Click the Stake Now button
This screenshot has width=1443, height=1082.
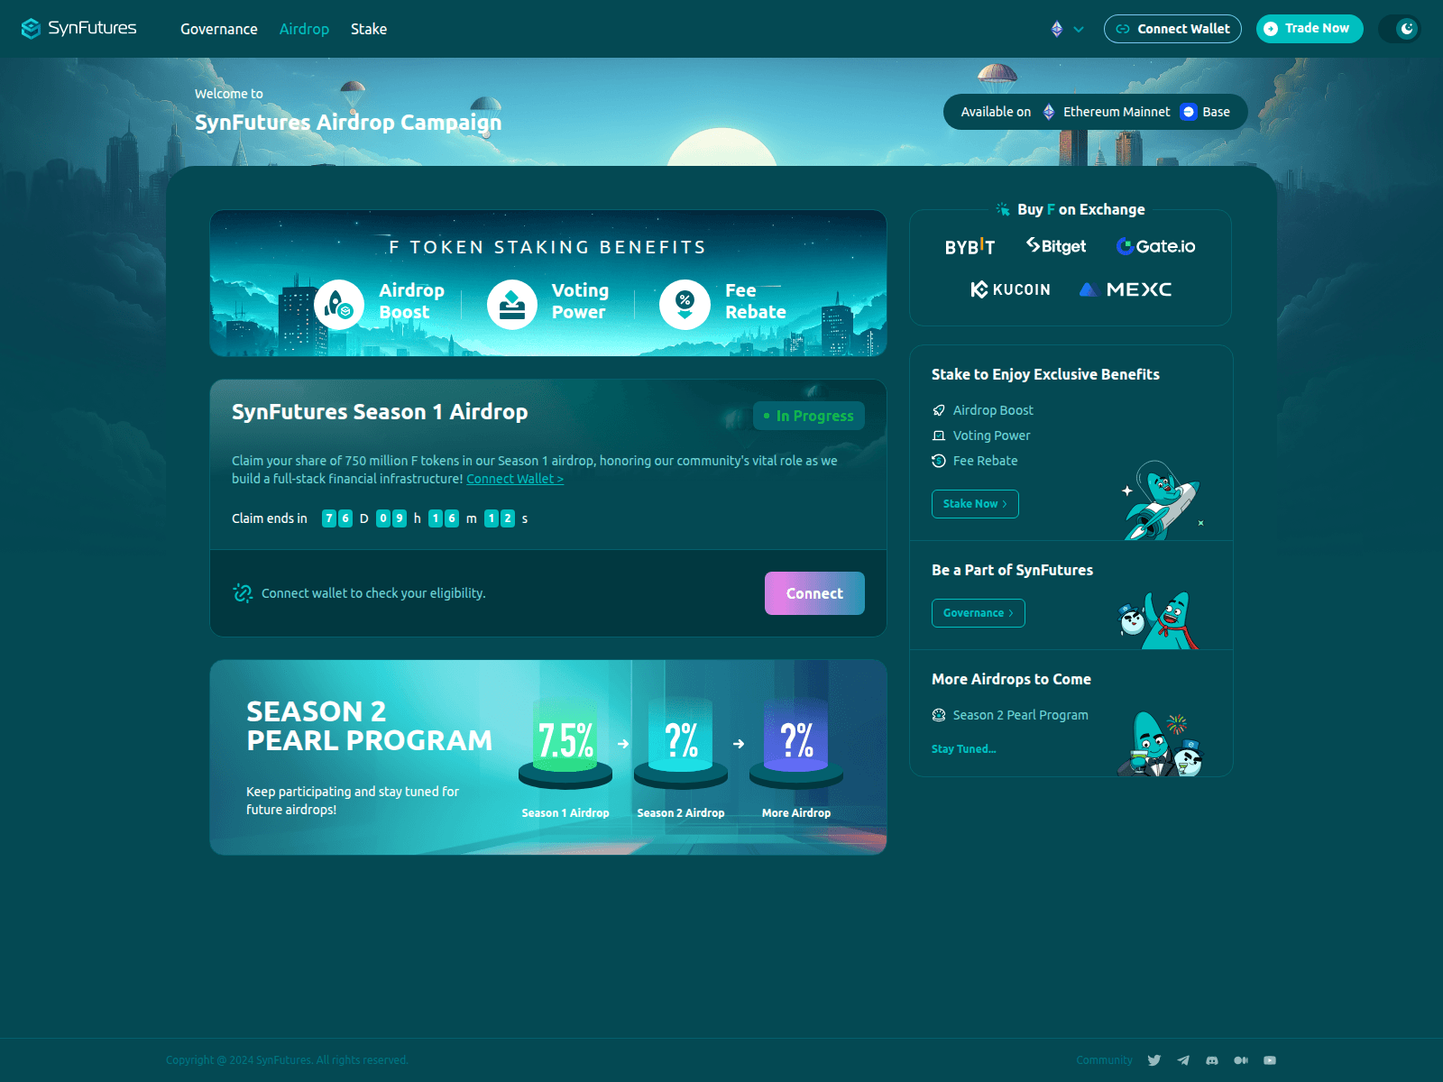coord(975,504)
